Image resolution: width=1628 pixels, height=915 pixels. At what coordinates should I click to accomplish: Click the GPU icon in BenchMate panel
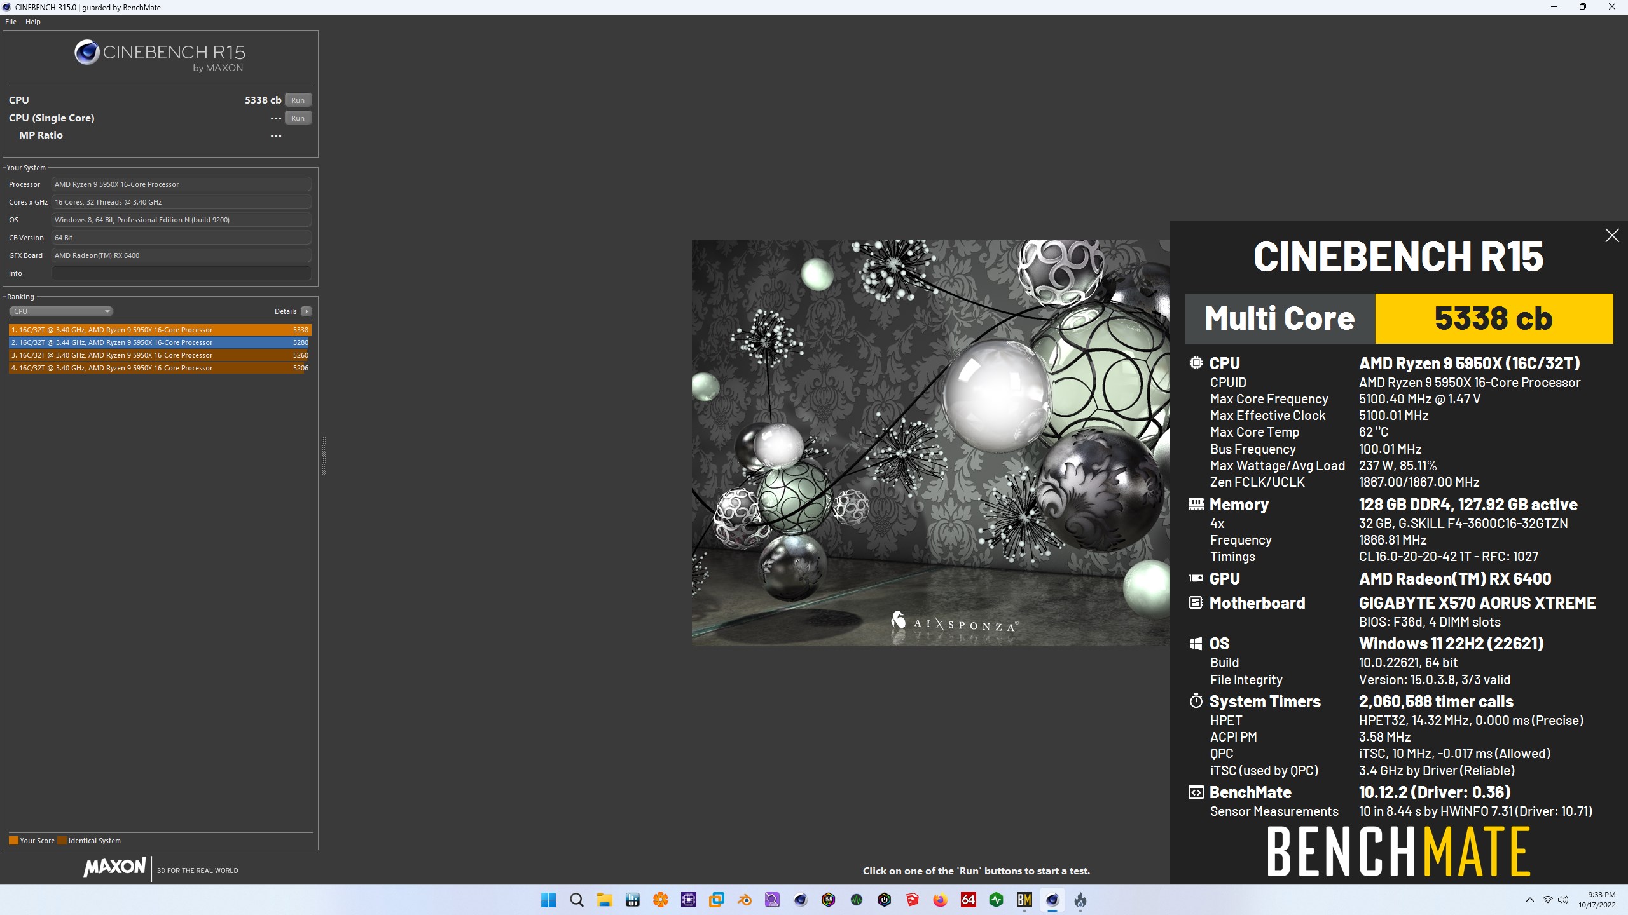pyautogui.click(x=1196, y=578)
